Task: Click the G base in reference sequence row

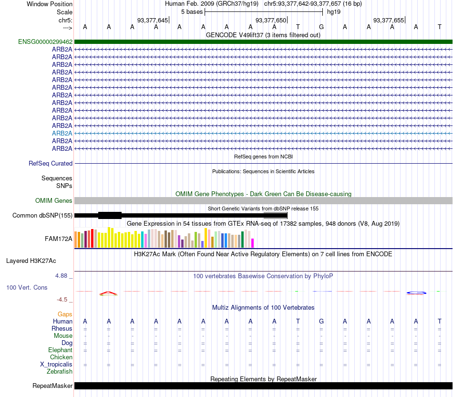Action: [321, 27]
